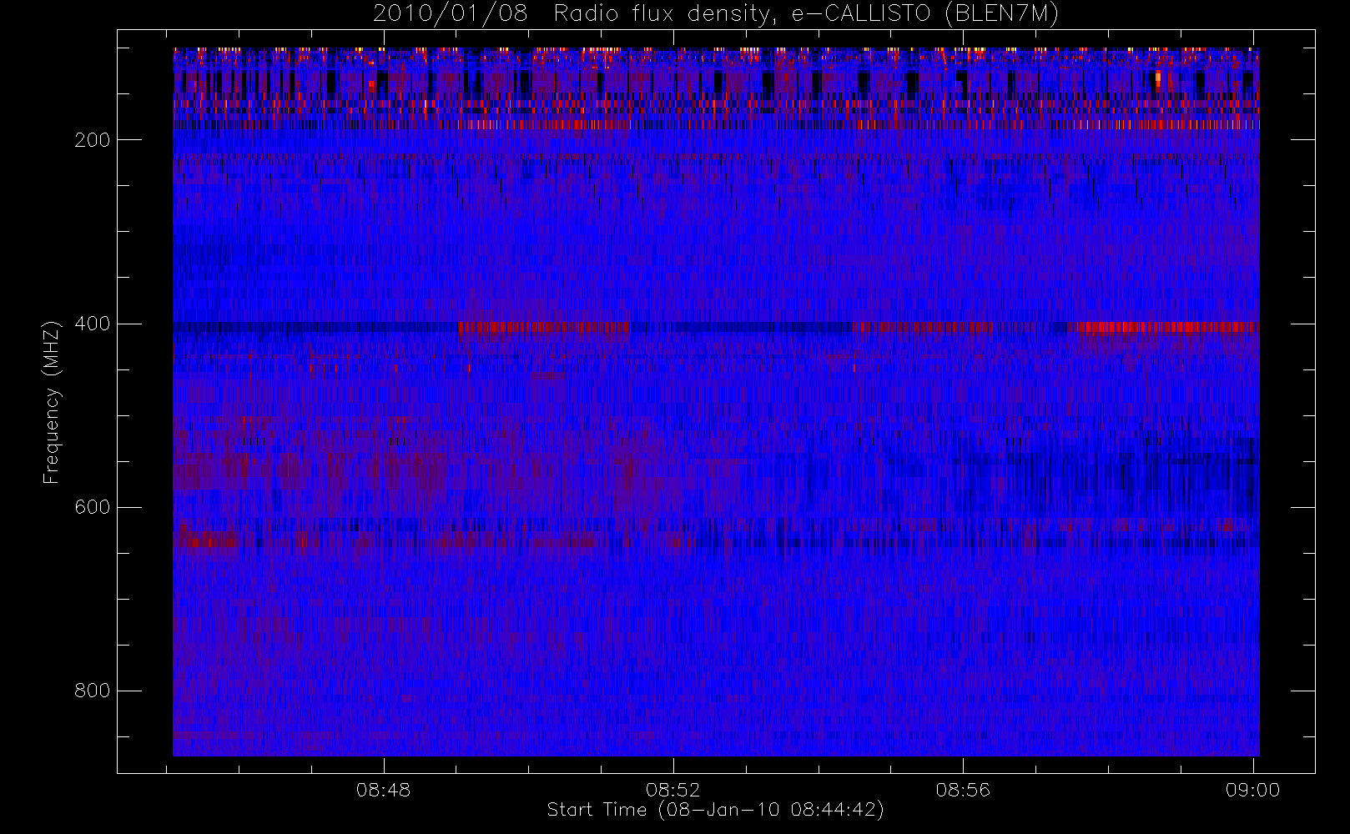Image resolution: width=1350 pixels, height=834 pixels.
Task: Click the plot title '2010/01/08 Radio flux density'
Action: (x=716, y=14)
